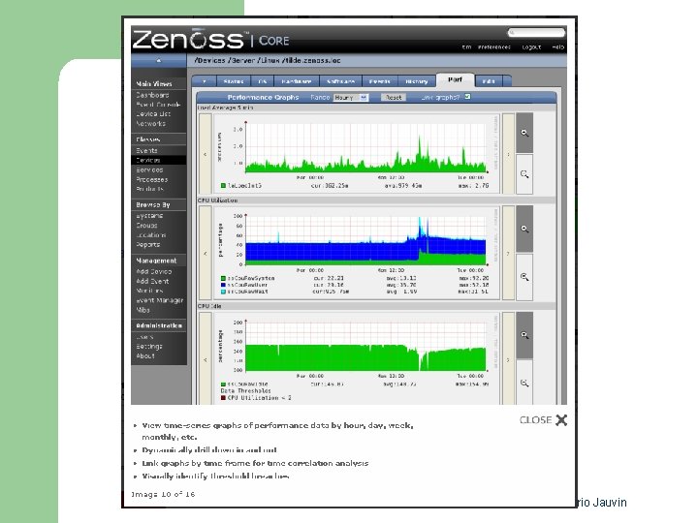This screenshot has width=698, height=523.
Task: Click the Reset button
Action: coord(394,98)
